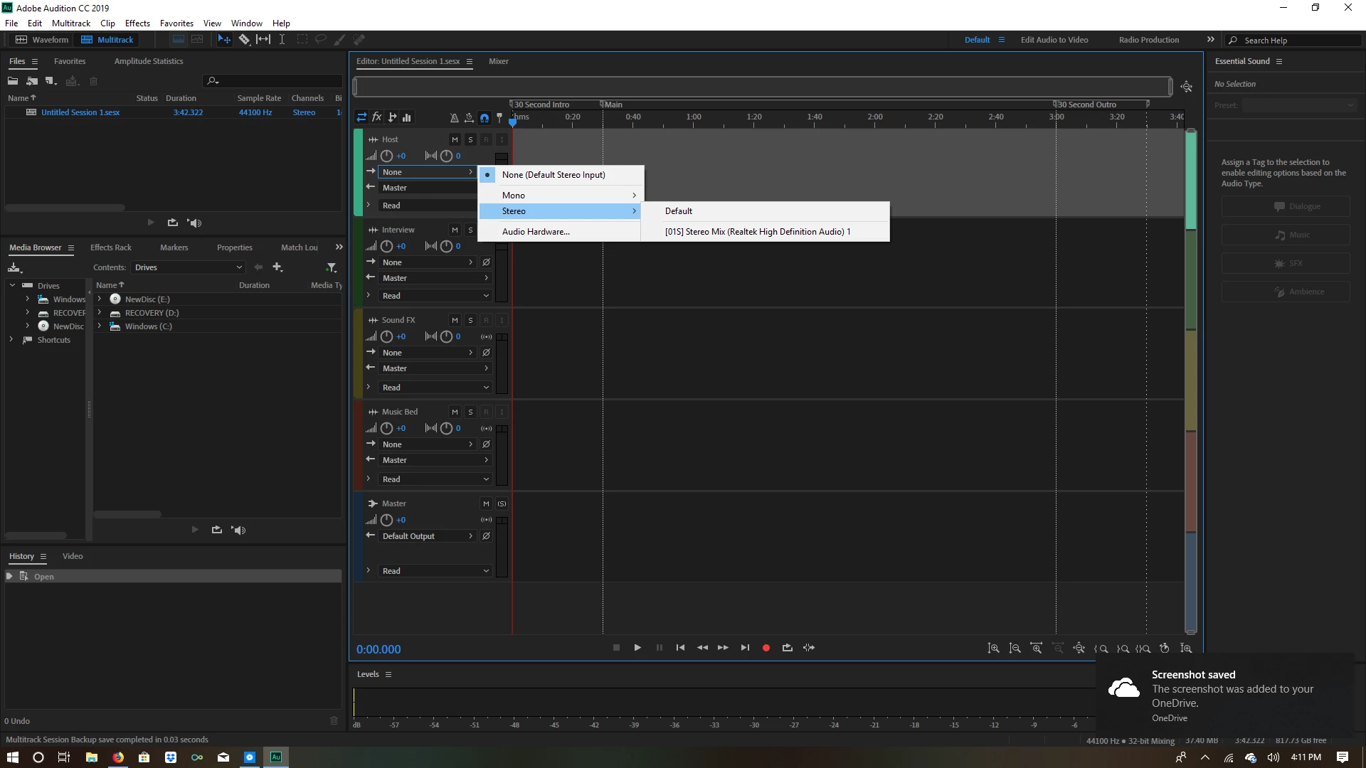Click the Import File icon in the Files panel
1366x768 pixels.
(32, 81)
